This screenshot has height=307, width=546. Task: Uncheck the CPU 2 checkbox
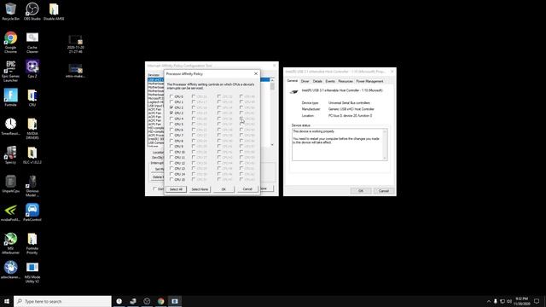coord(171,107)
